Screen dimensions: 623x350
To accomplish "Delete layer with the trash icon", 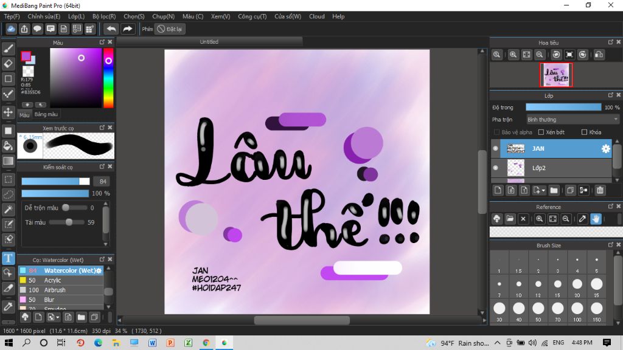I will (x=600, y=190).
